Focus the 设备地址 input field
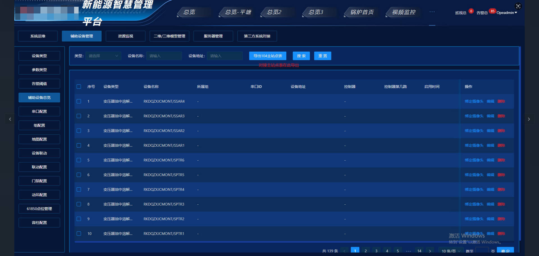 (x=225, y=56)
